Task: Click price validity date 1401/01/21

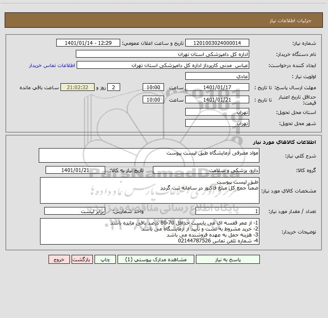Action: coord(217,99)
